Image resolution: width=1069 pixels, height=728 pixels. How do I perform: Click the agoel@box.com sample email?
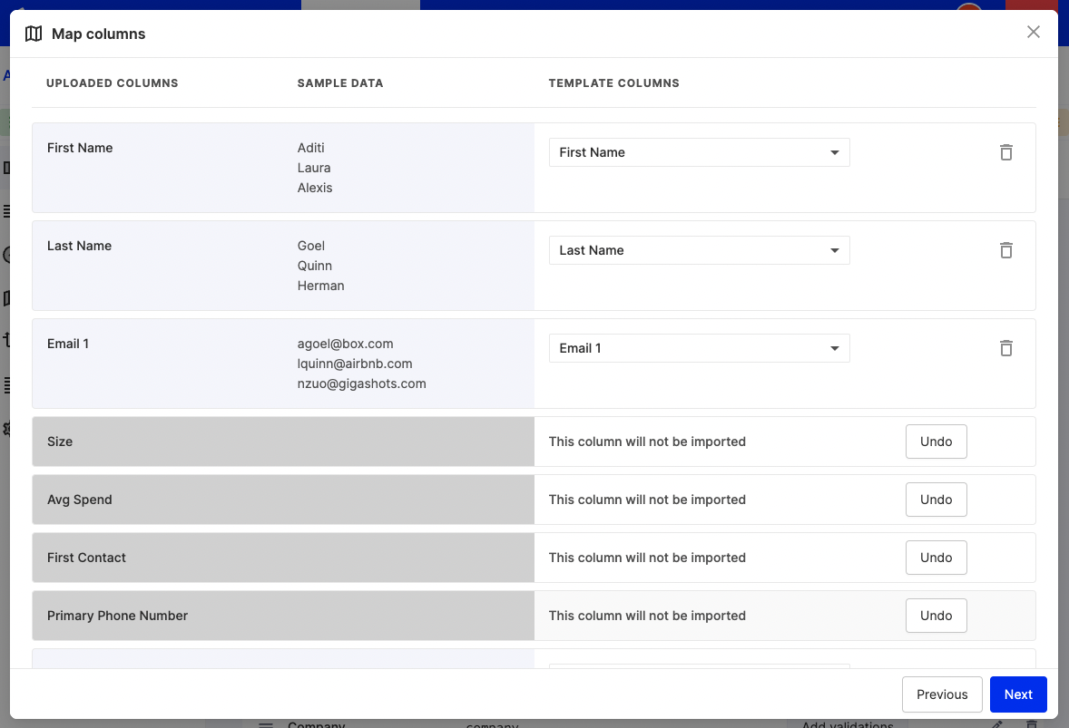(x=345, y=344)
